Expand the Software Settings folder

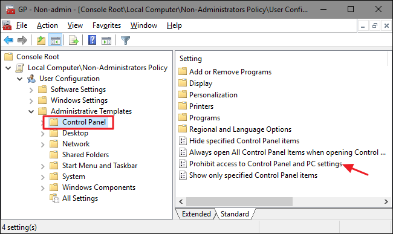(x=31, y=89)
